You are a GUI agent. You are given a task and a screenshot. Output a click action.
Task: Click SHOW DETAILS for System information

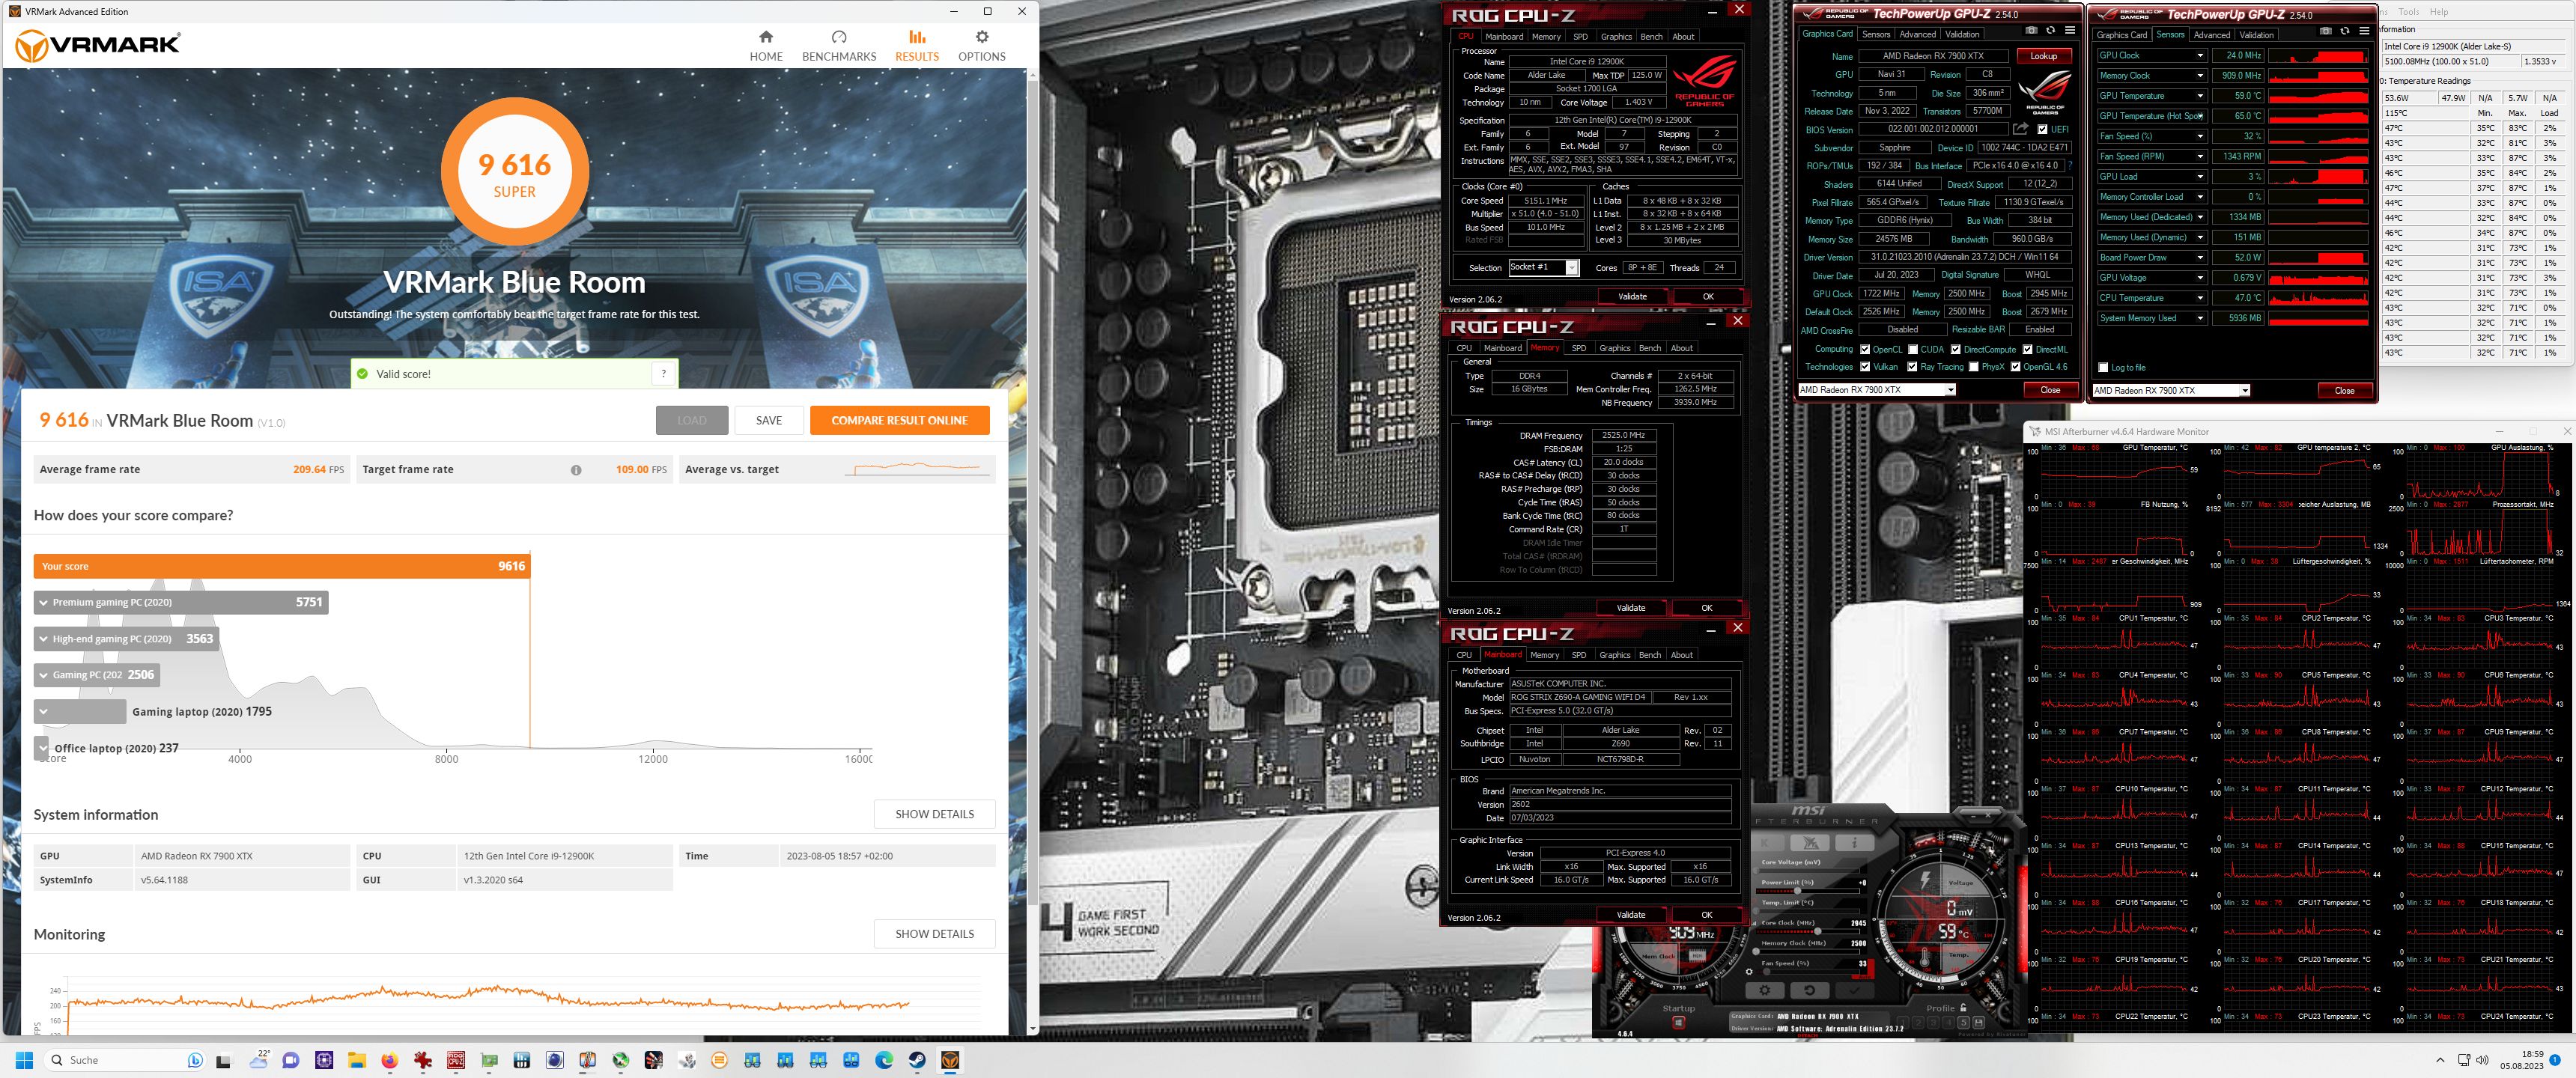pyautogui.click(x=934, y=814)
